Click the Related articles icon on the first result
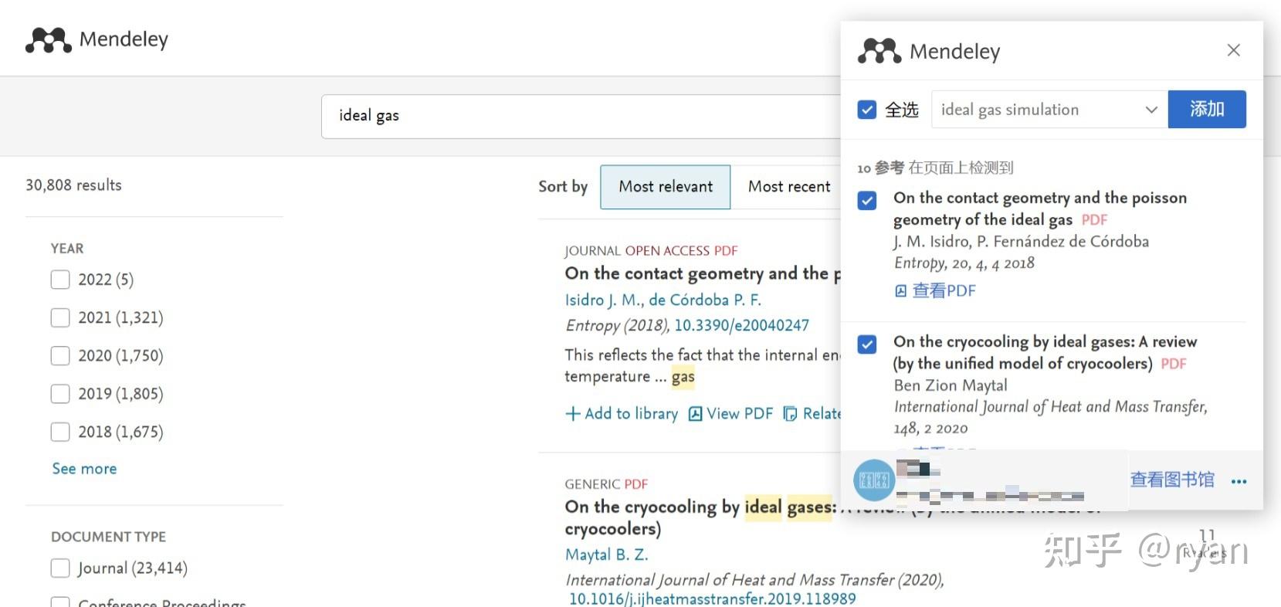The width and height of the screenshot is (1281, 607). coord(790,413)
